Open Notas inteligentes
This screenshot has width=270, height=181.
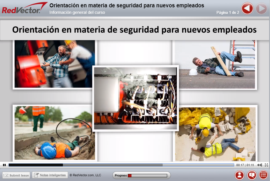click(x=50, y=175)
